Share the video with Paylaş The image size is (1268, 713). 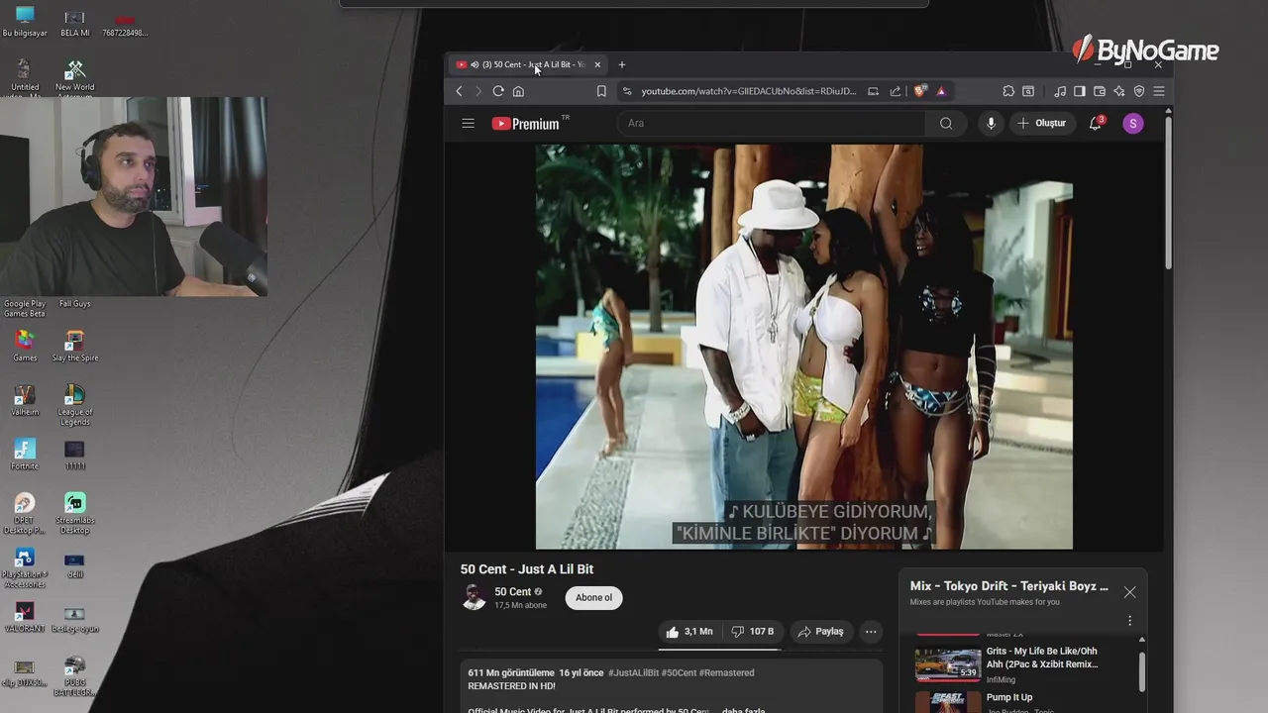click(x=821, y=632)
